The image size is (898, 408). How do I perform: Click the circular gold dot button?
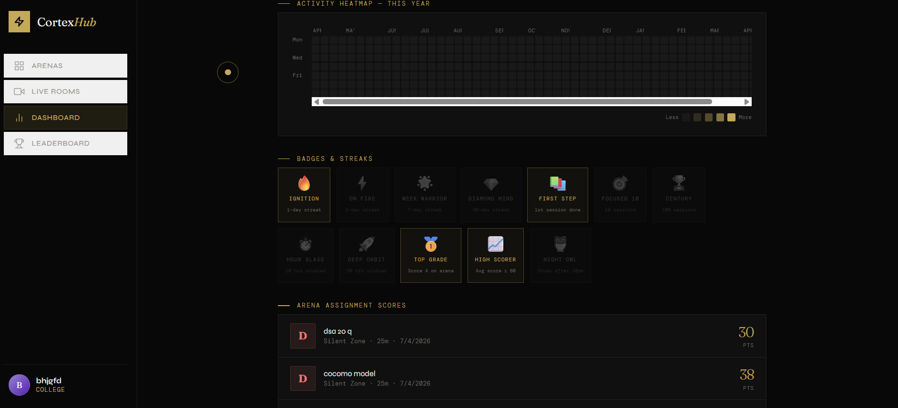point(228,72)
